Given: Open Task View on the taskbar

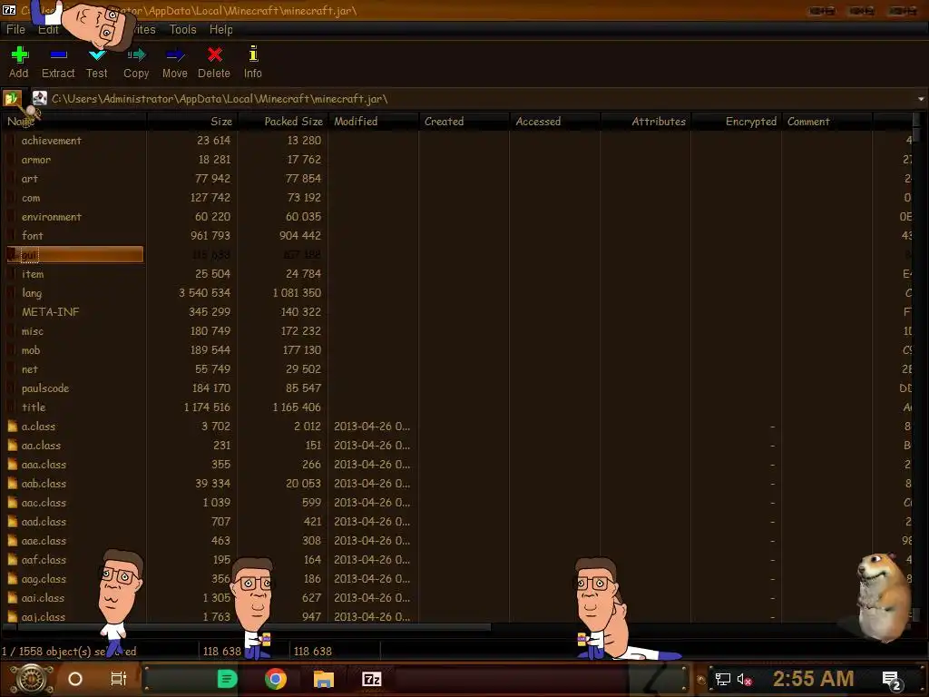Looking at the screenshot, I should click(x=119, y=679).
